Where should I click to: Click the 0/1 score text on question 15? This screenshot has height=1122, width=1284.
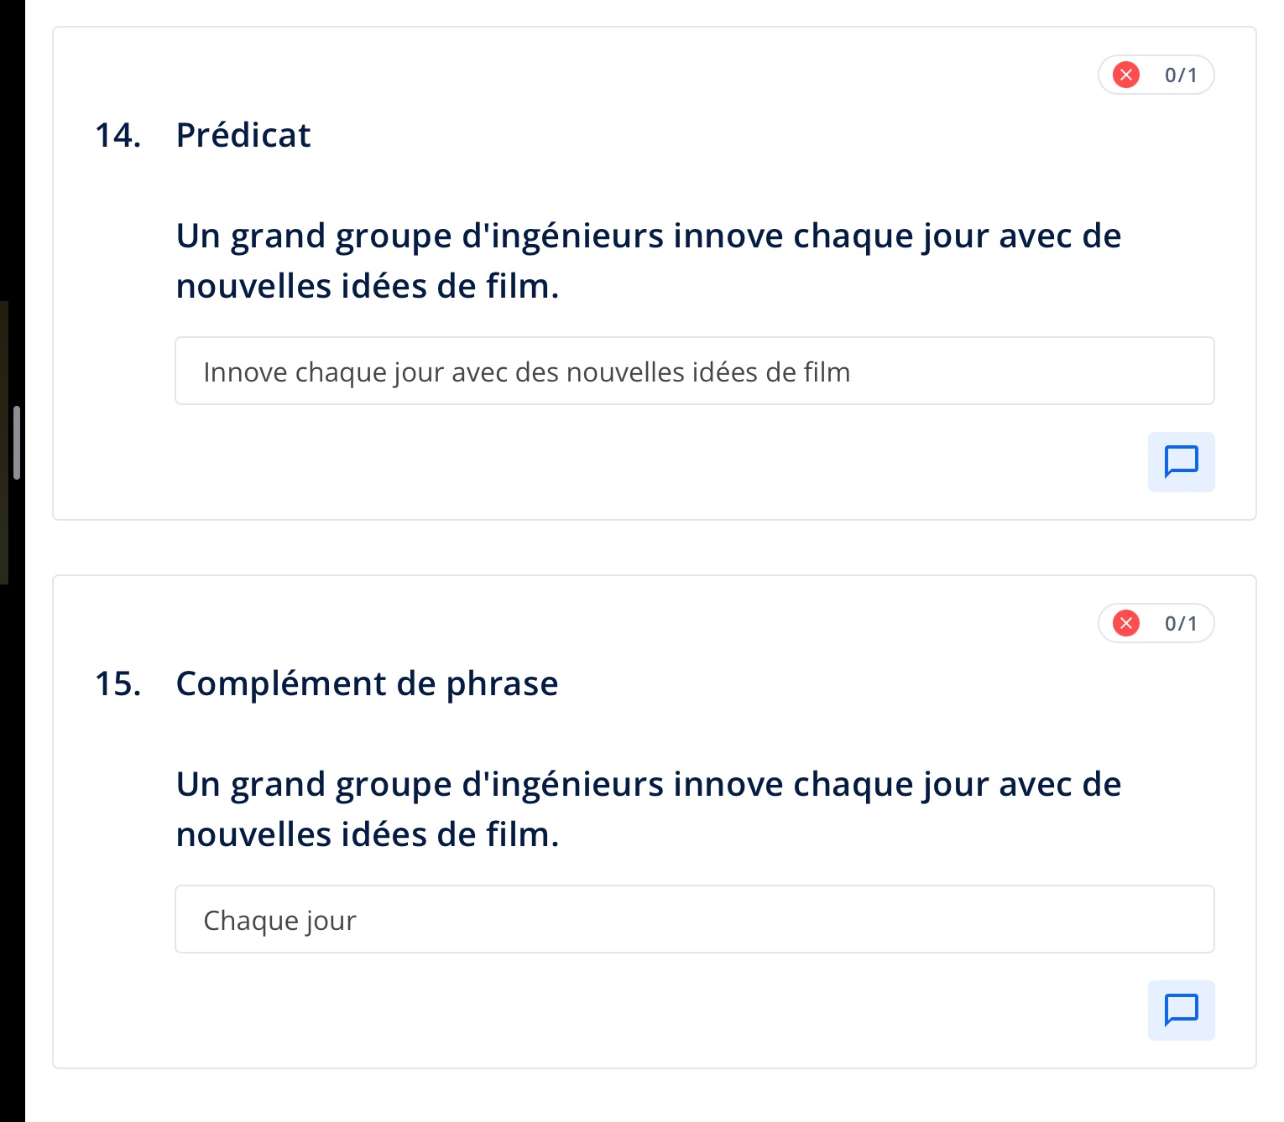coord(1181,624)
